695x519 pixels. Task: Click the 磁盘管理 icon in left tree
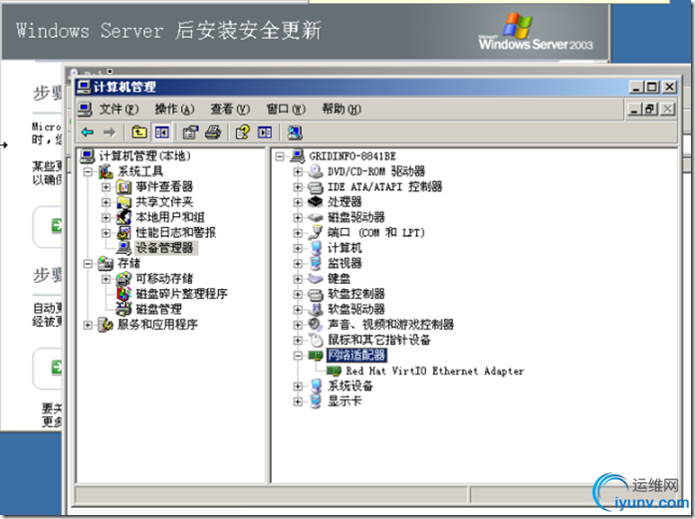tap(123, 309)
